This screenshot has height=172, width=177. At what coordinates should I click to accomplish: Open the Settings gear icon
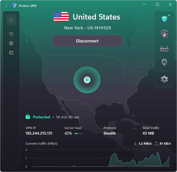click(x=164, y=79)
